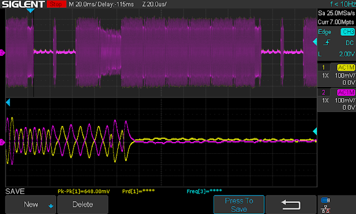Click the trigger level 2.00V value
This screenshot has height=214, width=356.
click(347, 54)
